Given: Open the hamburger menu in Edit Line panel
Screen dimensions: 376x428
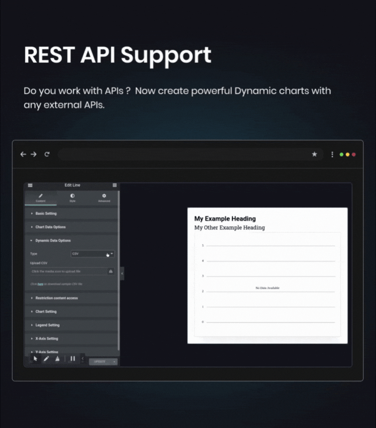Looking at the screenshot, I should 30,185.
